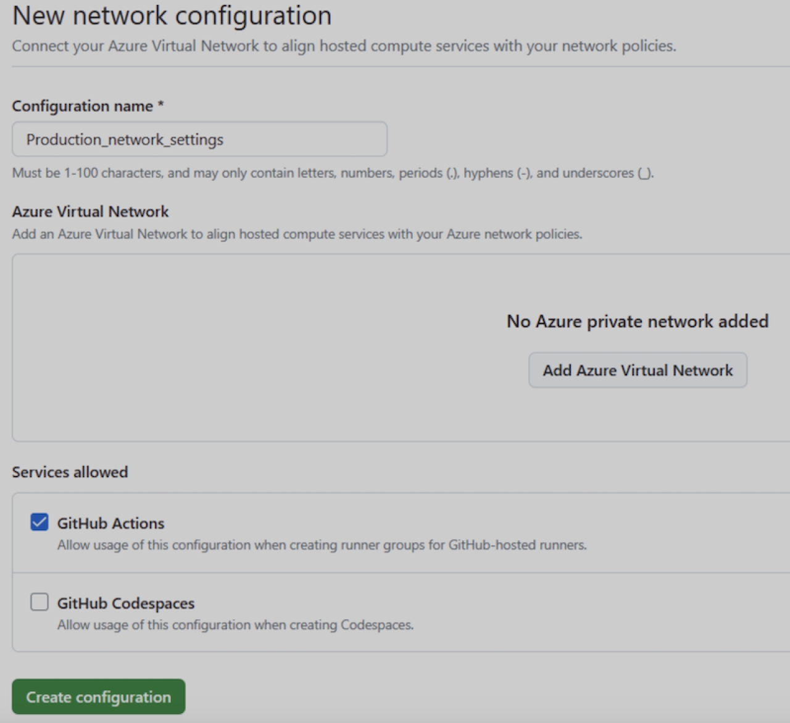Viewport: 790px width, 723px height.
Task: Click the required asterisk beside Configuration name
Action: 160,105
